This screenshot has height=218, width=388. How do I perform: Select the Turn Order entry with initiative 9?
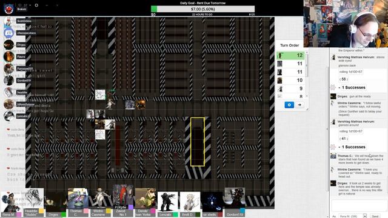pos(290,88)
